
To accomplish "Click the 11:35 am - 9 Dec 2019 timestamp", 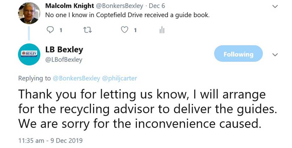I will coord(50,141).
